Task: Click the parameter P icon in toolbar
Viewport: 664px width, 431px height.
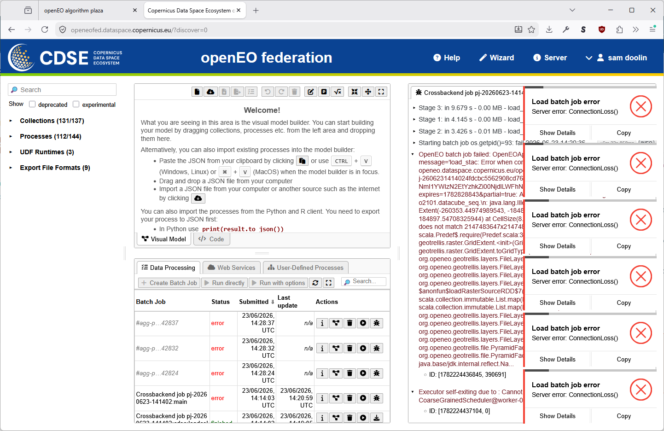Action: click(324, 92)
